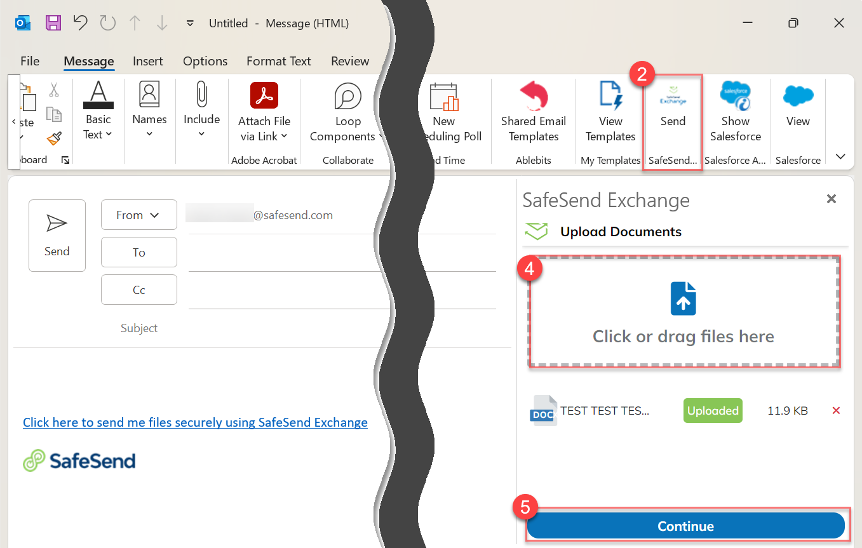Screen dimensions: 862x548
Task: Open the Insert ribbon tab
Action: [148, 61]
